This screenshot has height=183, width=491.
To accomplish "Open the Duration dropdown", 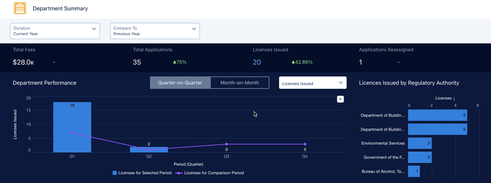I will (x=55, y=31).
